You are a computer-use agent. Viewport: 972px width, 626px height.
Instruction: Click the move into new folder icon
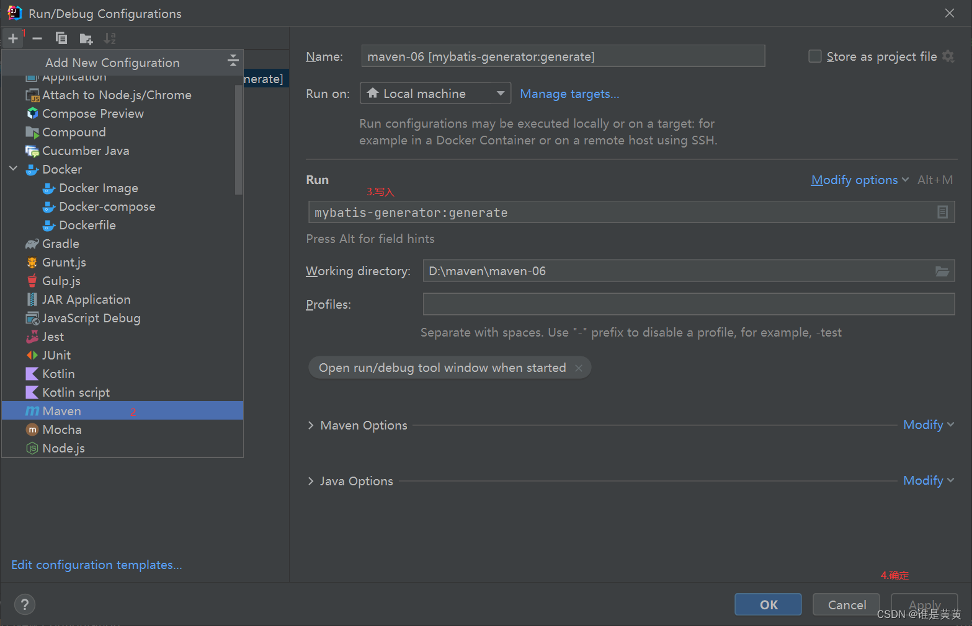[86, 39]
